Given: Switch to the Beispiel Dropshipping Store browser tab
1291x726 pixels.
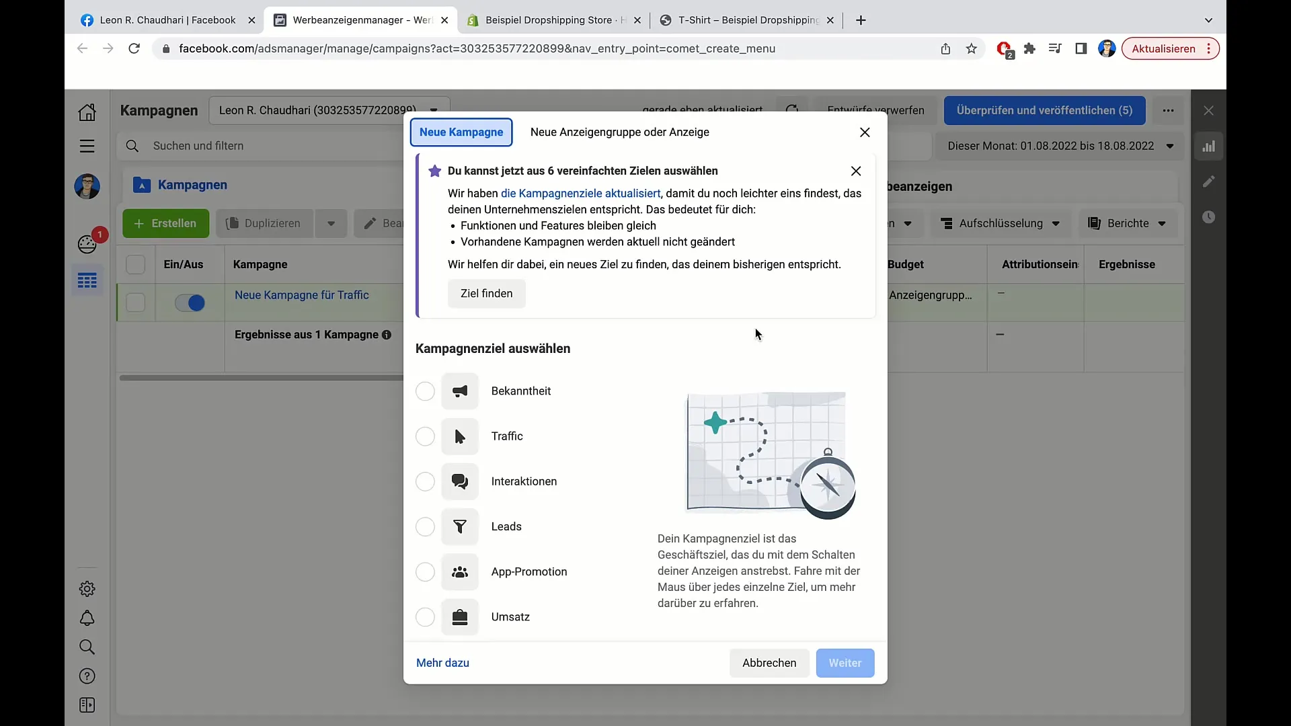Looking at the screenshot, I should point(548,20).
